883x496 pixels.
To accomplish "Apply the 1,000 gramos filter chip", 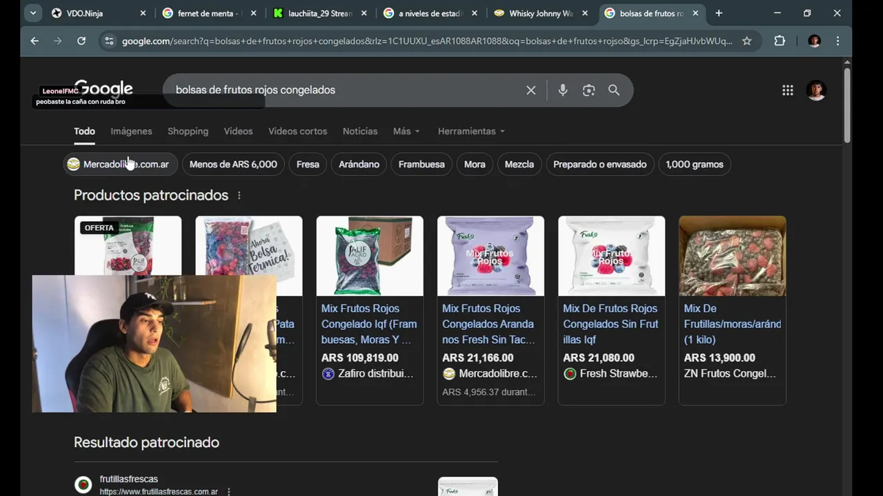I will (x=695, y=164).
